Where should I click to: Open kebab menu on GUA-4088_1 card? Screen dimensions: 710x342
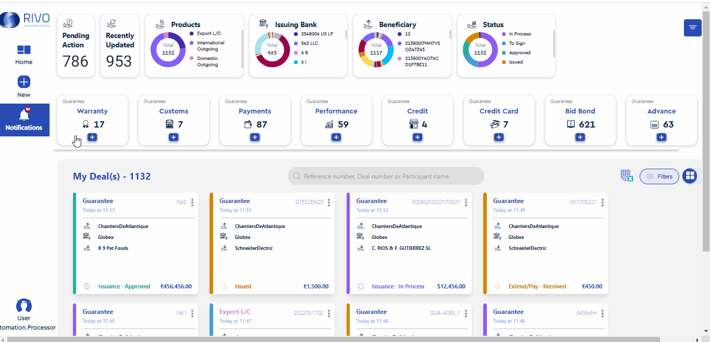(466, 313)
